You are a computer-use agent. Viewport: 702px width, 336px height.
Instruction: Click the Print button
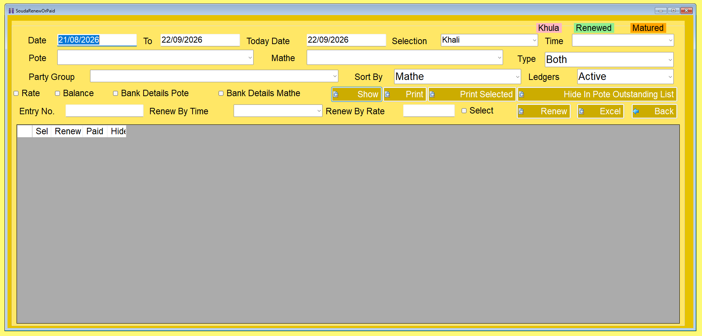[x=405, y=94]
